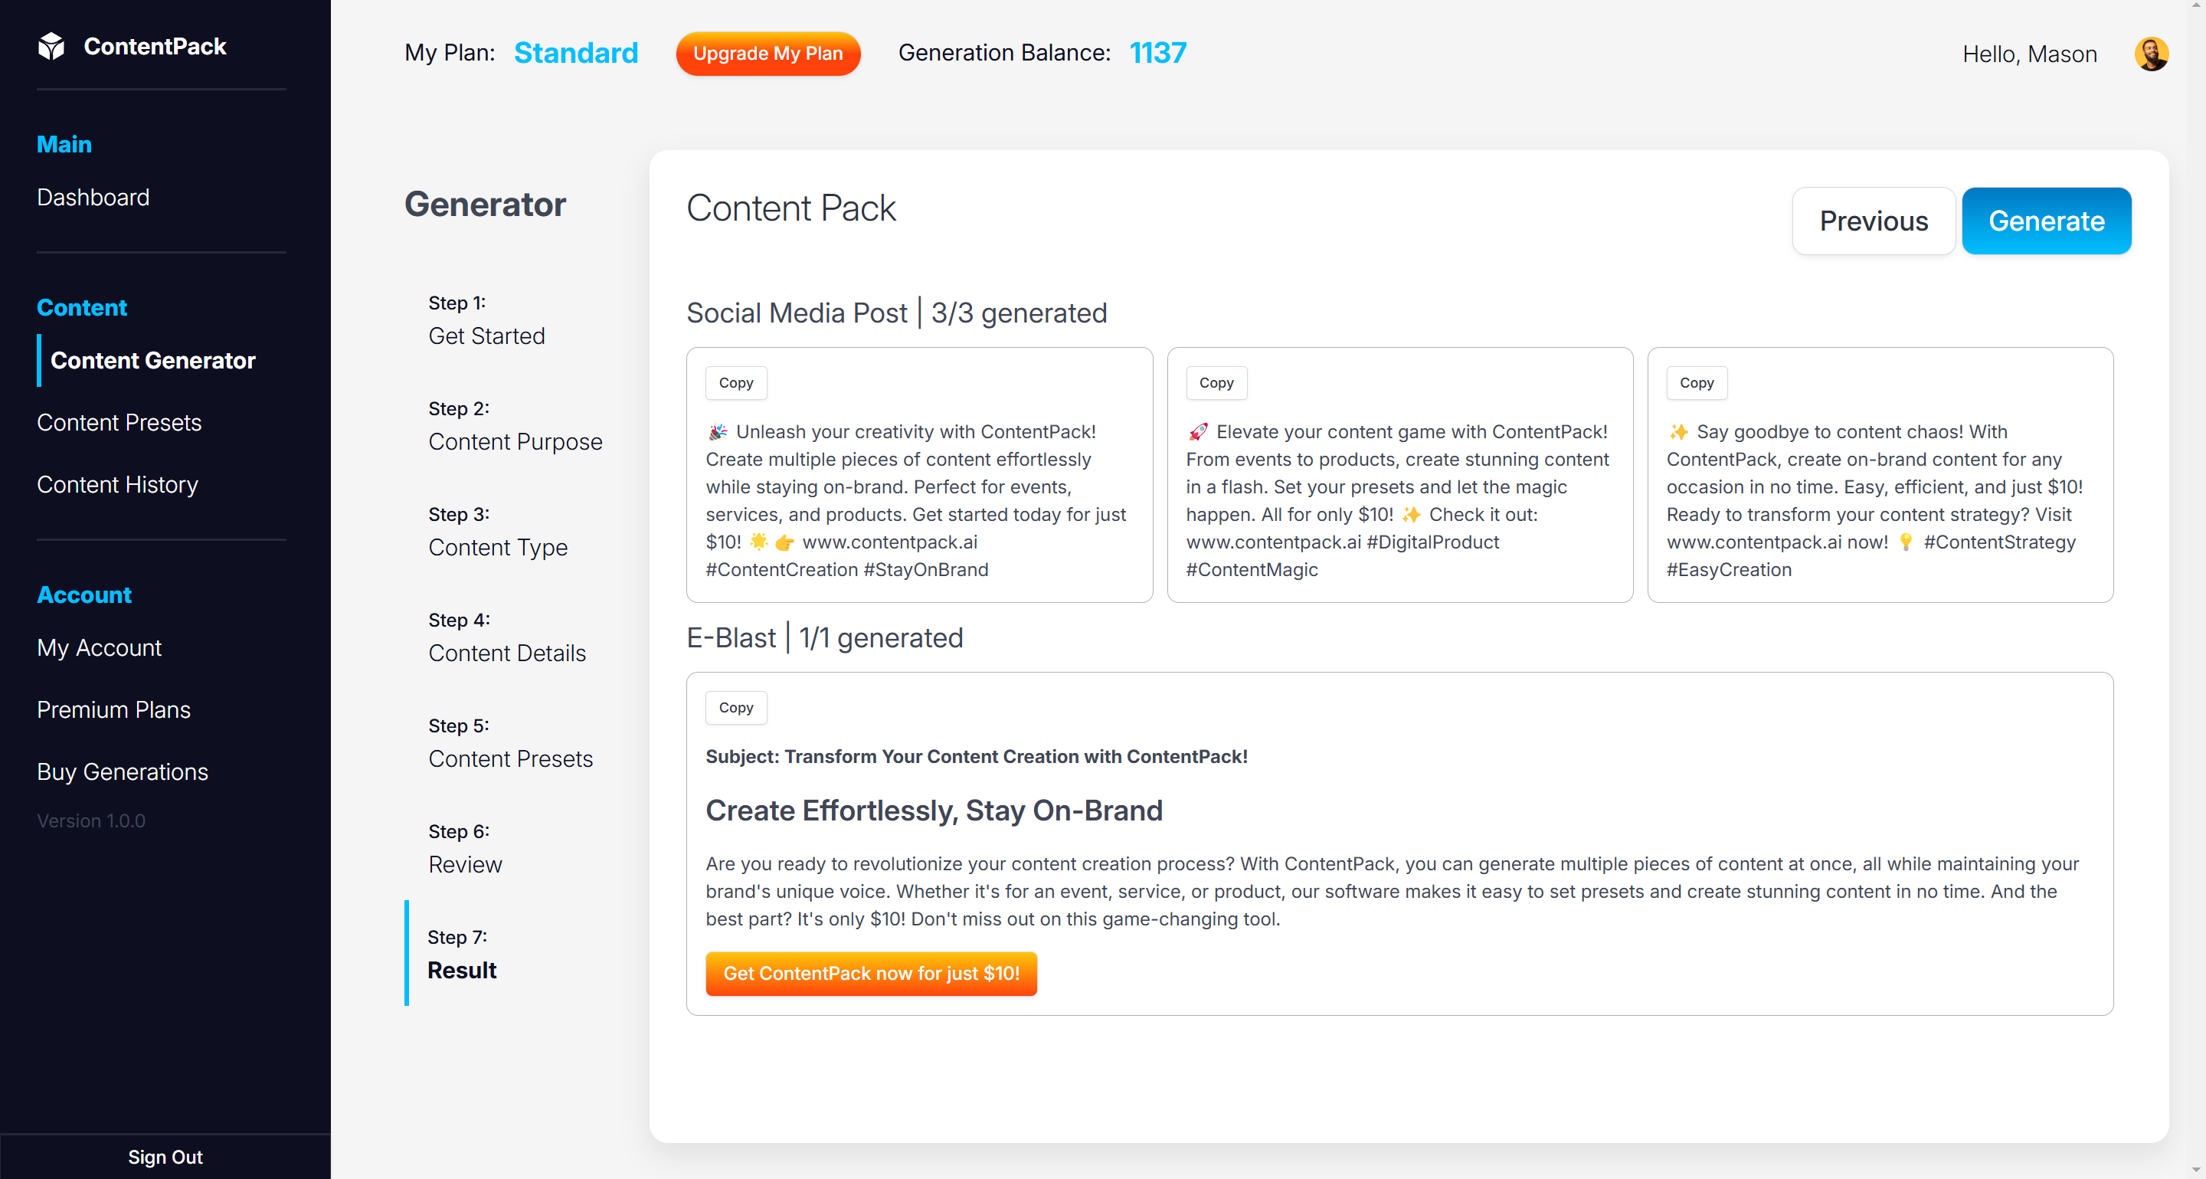The height and width of the screenshot is (1179, 2206).
Task: Click the Get ContentPack now for just $10 button
Action: (x=871, y=973)
